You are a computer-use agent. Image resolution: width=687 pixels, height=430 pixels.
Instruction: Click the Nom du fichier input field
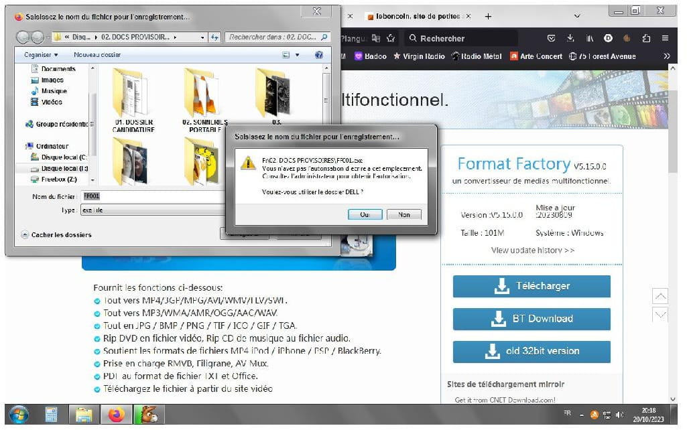coord(153,197)
